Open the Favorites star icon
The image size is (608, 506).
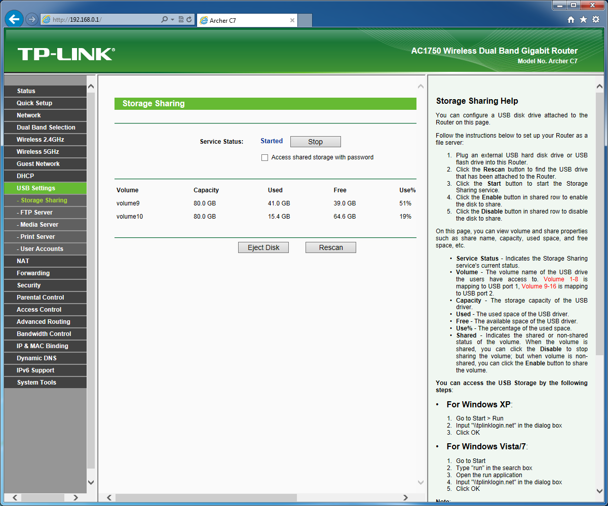coord(583,20)
